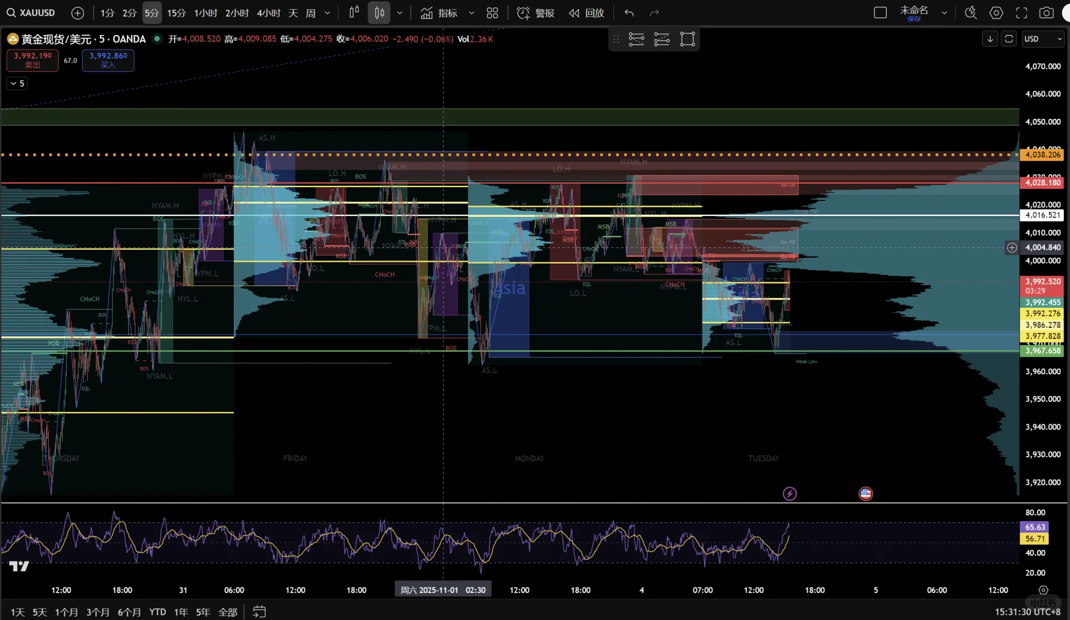Show the 全部 full date range
1070x620 pixels.
click(x=227, y=612)
